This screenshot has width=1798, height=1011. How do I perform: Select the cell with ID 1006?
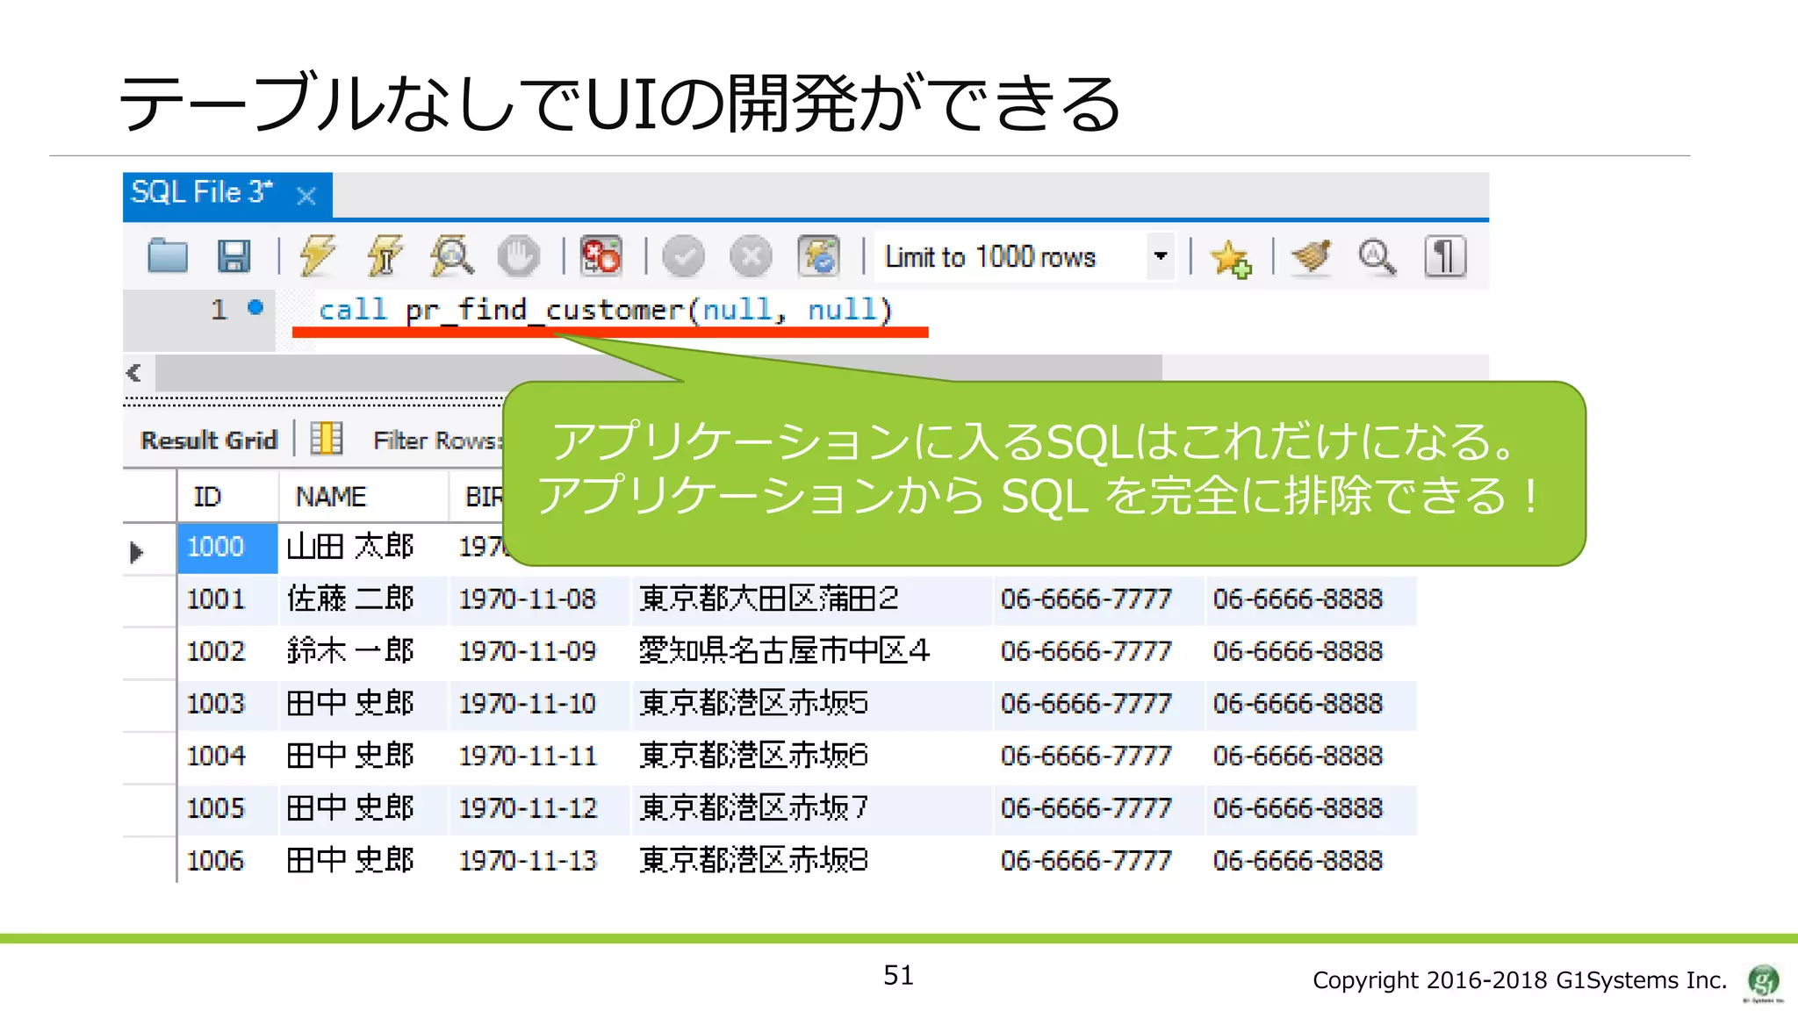(x=228, y=861)
